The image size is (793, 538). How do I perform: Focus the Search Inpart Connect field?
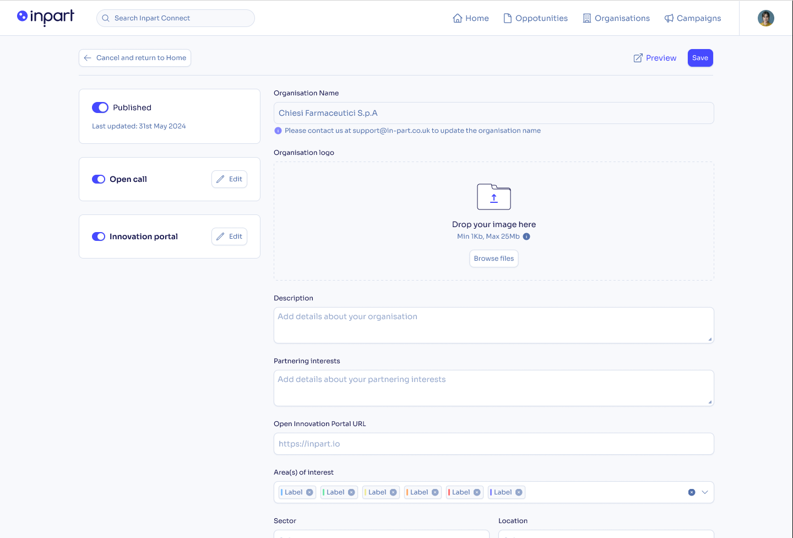(x=176, y=18)
